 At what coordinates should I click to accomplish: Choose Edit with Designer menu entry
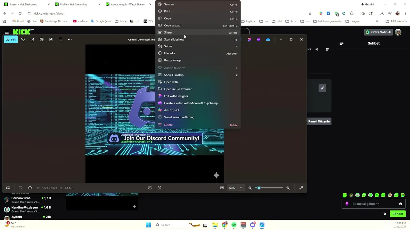click(x=198, y=96)
